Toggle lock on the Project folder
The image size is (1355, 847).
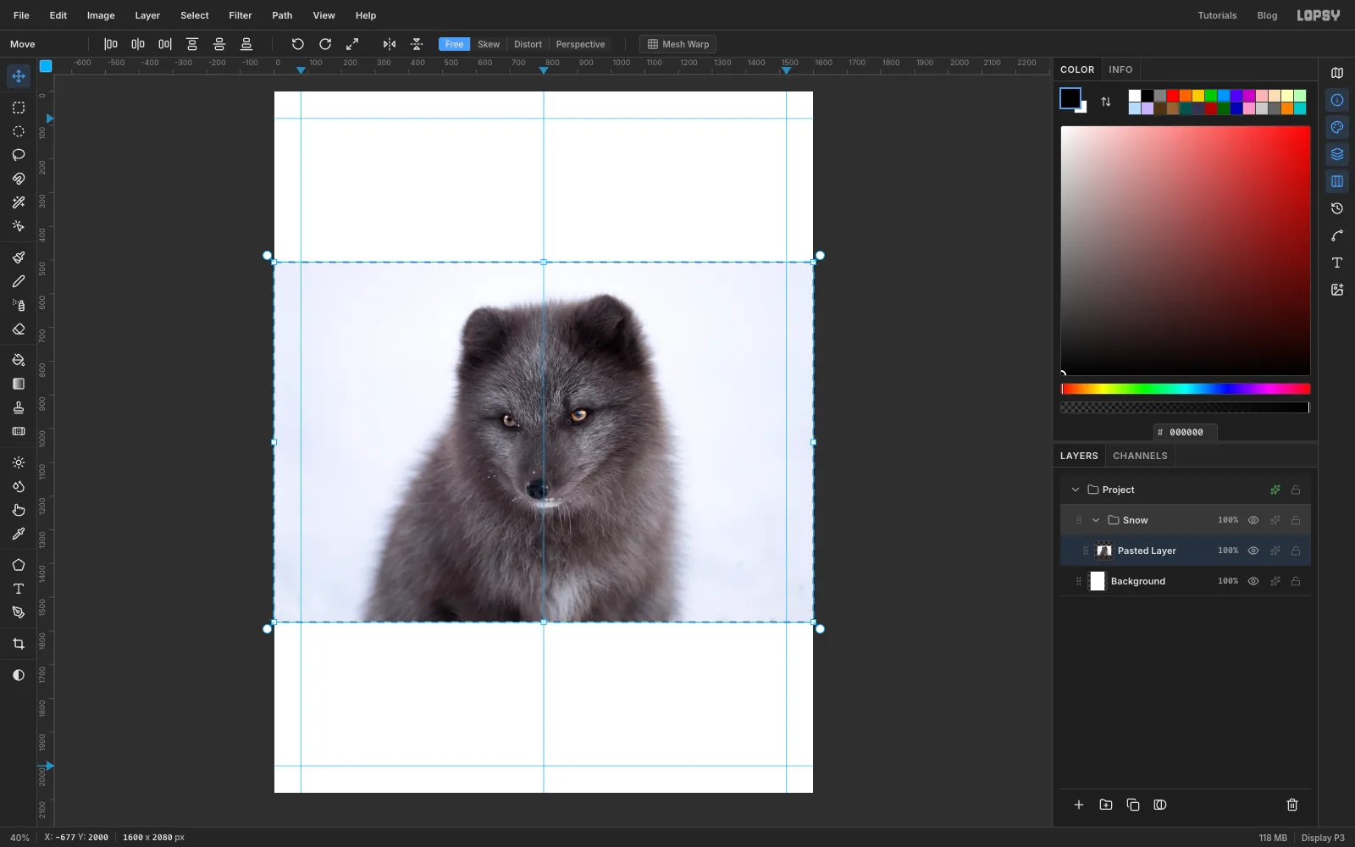(1296, 490)
